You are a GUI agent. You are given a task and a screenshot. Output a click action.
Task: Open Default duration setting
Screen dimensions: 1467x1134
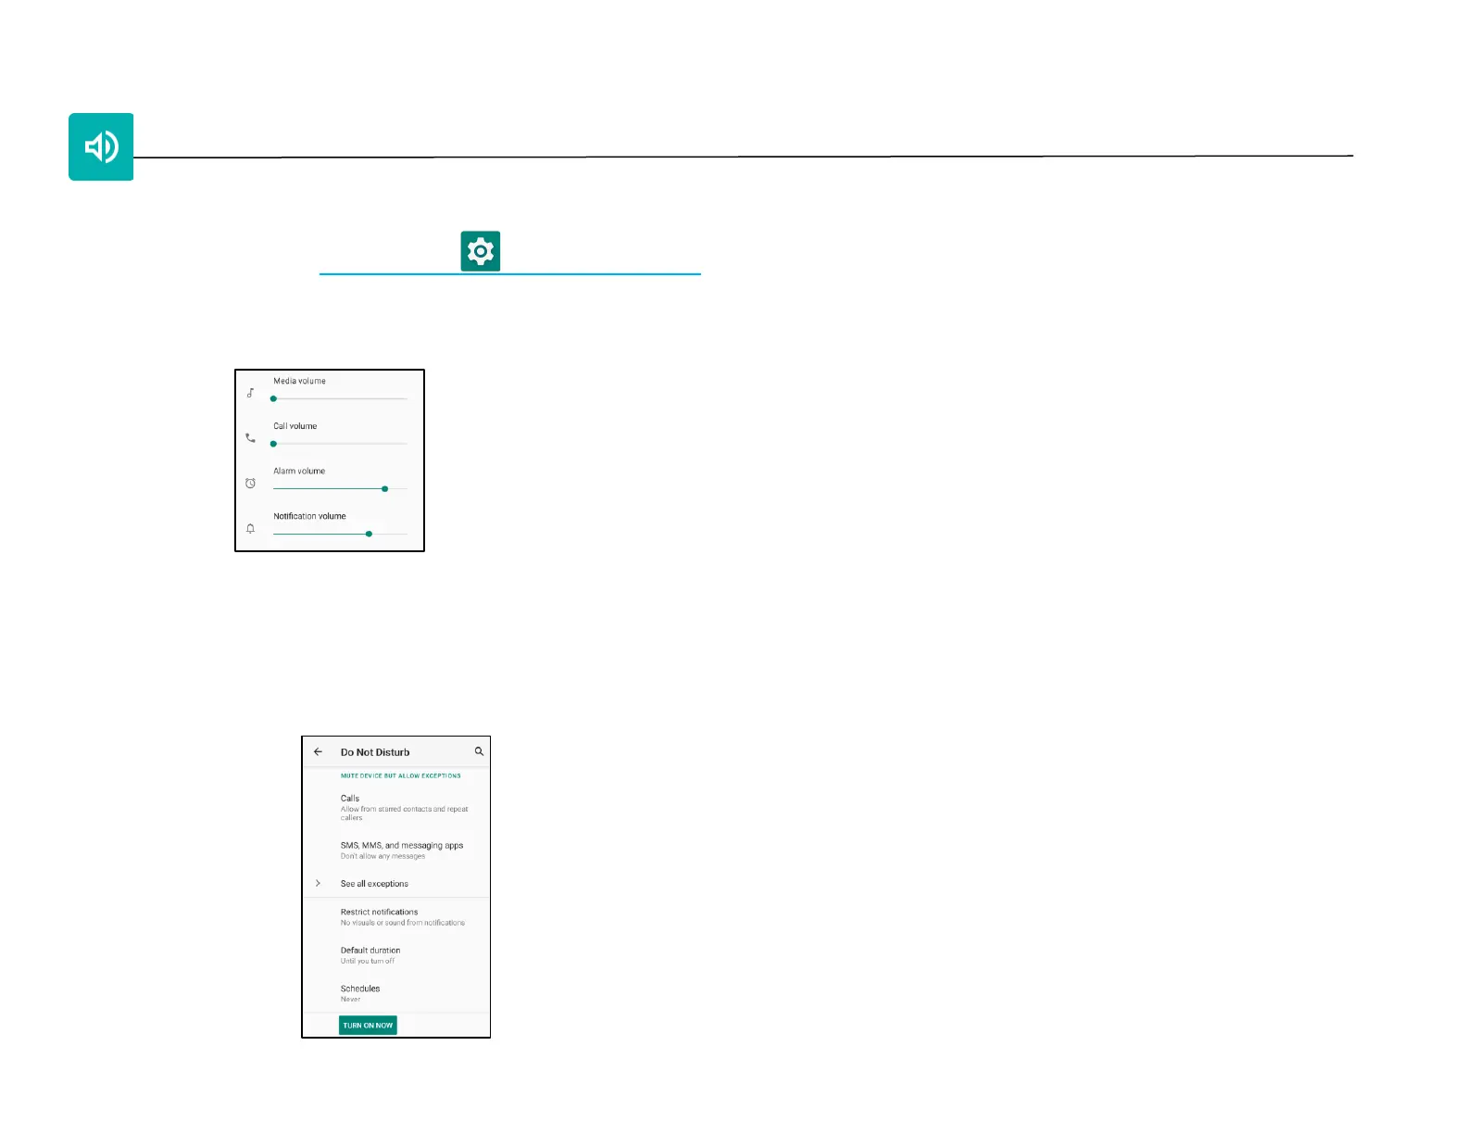point(370,954)
